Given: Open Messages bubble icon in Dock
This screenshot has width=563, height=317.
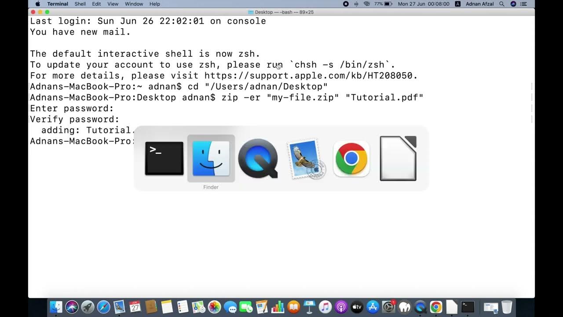Looking at the screenshot, I should point(230,307).
